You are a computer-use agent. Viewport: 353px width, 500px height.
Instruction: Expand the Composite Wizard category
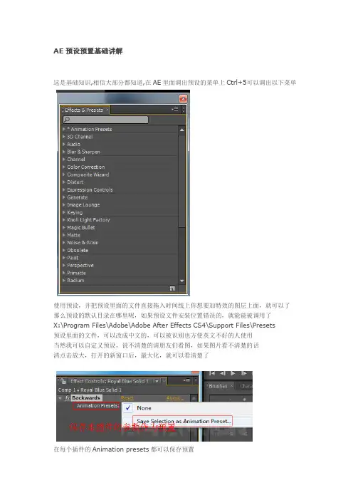click(64, 175)
